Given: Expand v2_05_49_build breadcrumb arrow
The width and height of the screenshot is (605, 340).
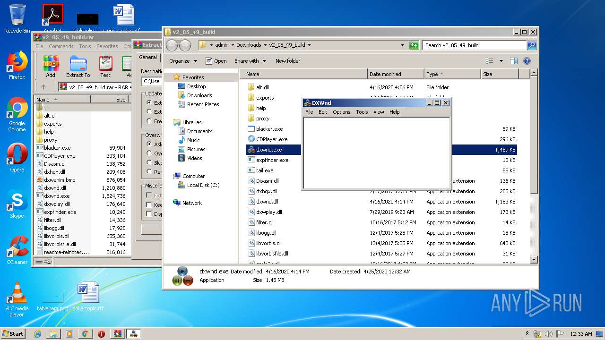Looking at the screenshot, I should (x=309, y=45).
